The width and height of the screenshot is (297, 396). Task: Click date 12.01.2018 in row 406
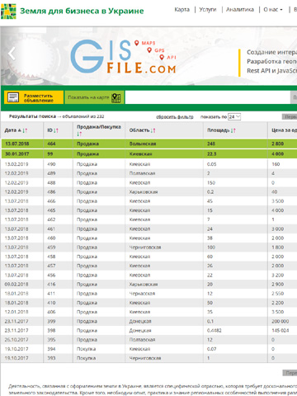click(16, 312)
